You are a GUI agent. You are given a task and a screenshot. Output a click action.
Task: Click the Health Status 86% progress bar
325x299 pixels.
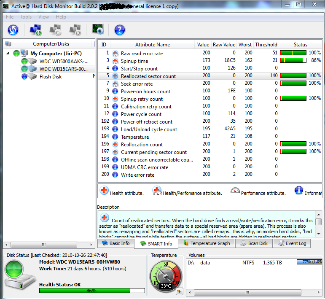click(92, 291)
